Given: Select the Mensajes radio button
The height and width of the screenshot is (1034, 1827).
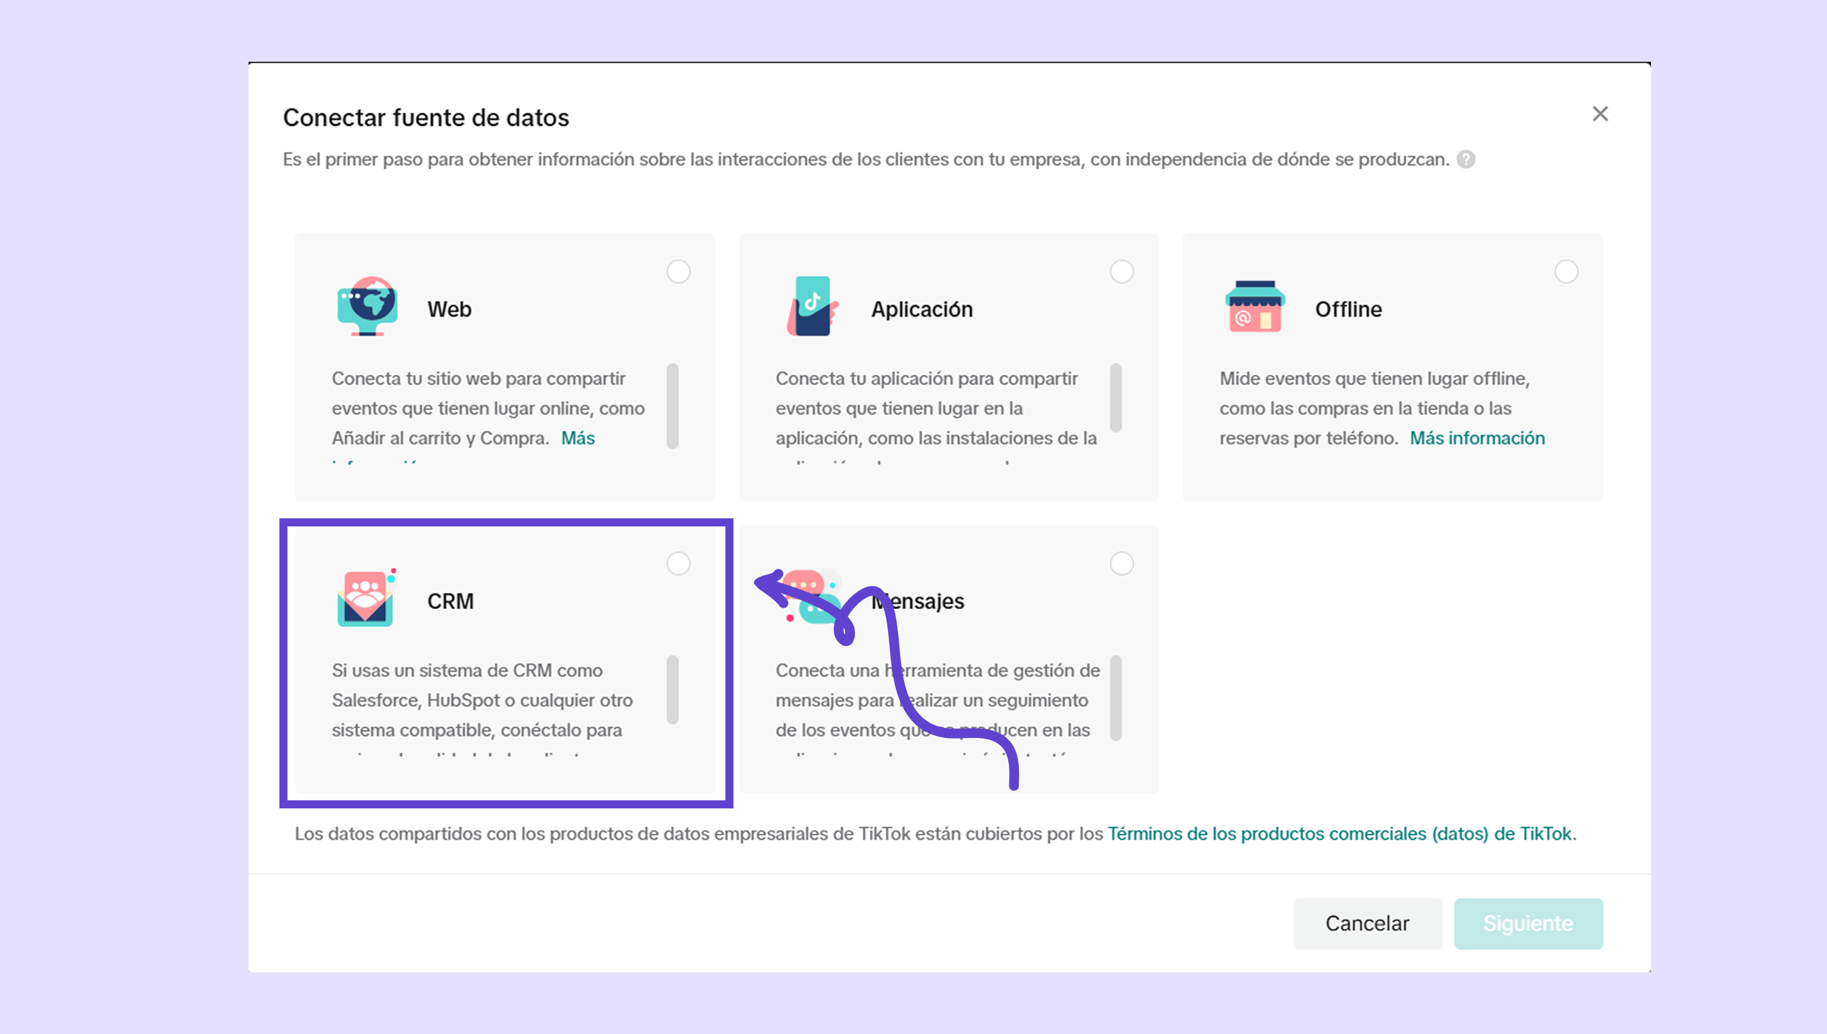Looking at the screenshot, I should tap(1122, 563).
